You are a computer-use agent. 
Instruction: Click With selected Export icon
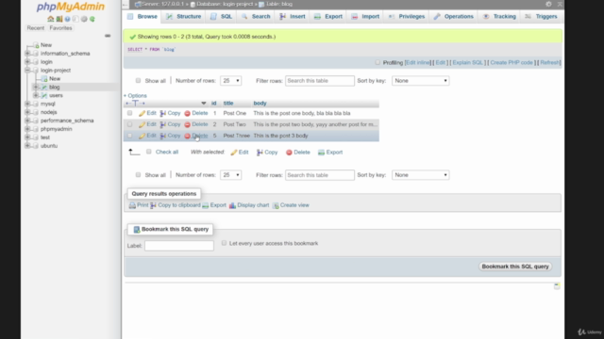(321, 153)
